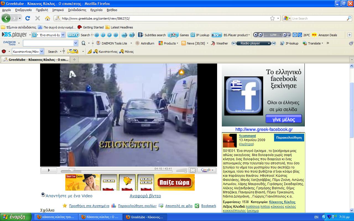The height and width of the screenshot is (221, 354).
Task: Open DAEMON Tools Lite from the toolbar
Action: tap(111, 43)
